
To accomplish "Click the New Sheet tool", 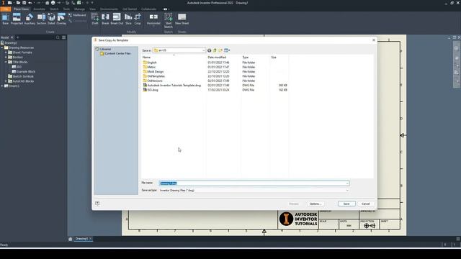I will (x=182, y=19).
